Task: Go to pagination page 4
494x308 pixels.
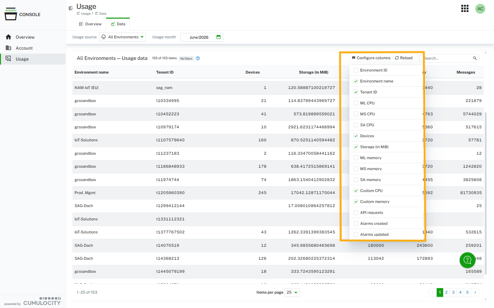Action: pos(460,292)
